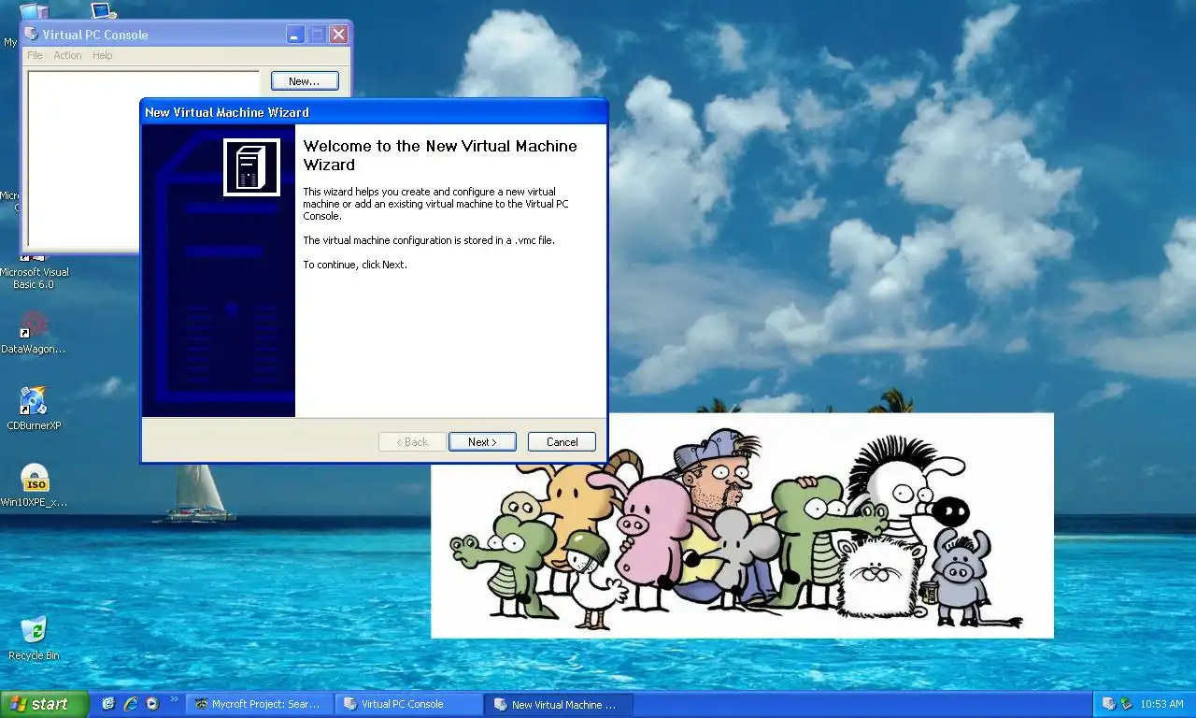The height and width of the screenshot is (718, 1196).
Task: Click the Virtual PC Console title bar icon
Action: tap(32, 35)
